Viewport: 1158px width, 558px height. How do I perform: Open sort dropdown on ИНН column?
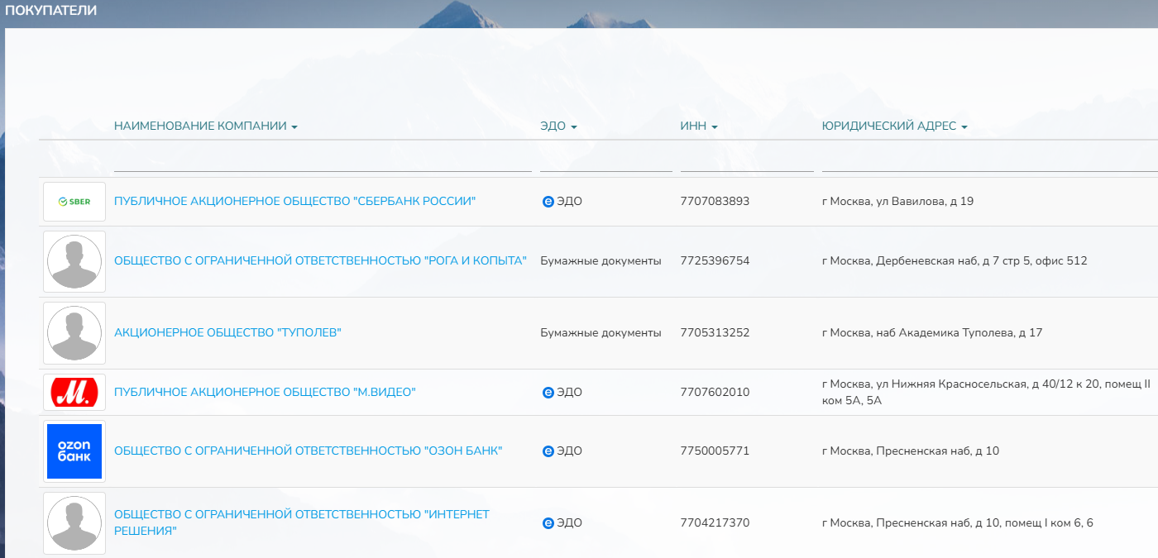[x=716, y=126]
